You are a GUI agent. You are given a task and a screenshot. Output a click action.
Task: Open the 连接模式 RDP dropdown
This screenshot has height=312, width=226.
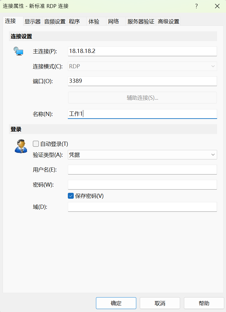pos(142,66)
